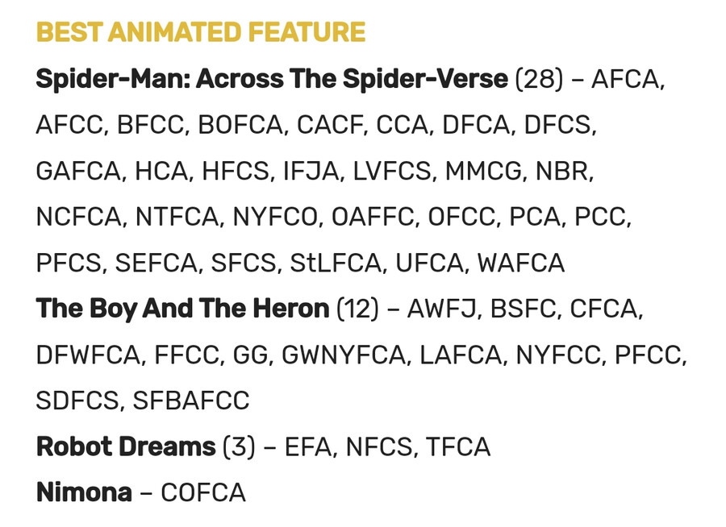Click the BOFCA abbreviation
Viewport: 726px width, 527px height.
pyautogui.click(x=241, y=125)
